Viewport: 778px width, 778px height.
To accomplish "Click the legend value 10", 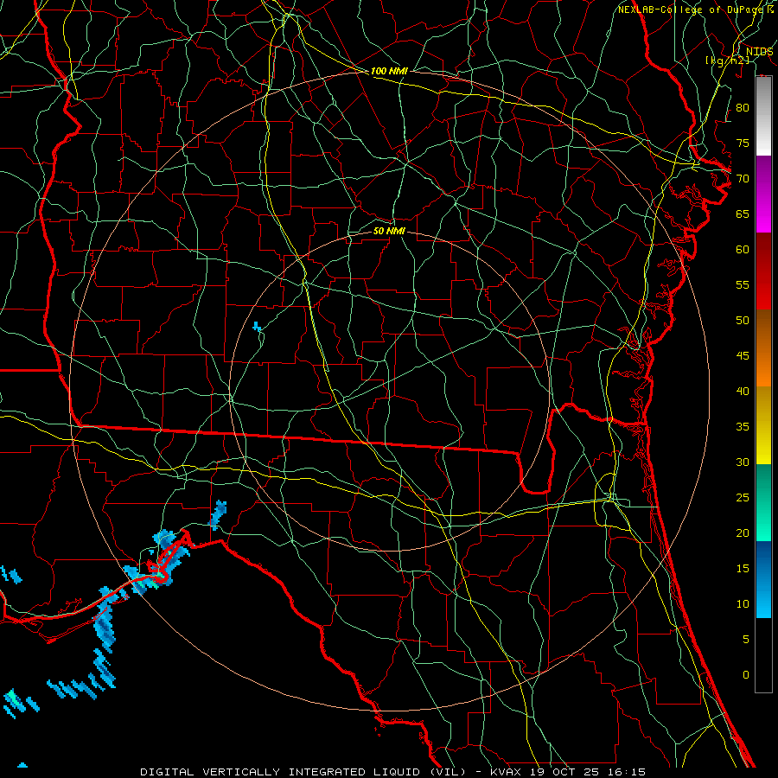I will (x=743, y=604).
